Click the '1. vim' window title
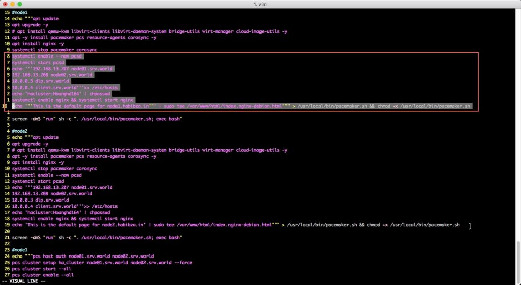Screen dimensions: 521x285 point(260,4)
